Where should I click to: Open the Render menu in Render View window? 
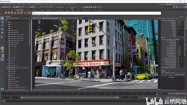click(48, 16)
